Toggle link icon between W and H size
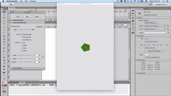 [154, 45]
